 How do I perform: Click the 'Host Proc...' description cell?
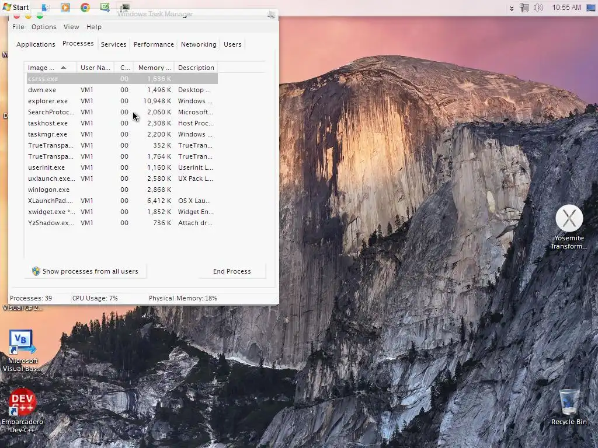coord(196,123)
